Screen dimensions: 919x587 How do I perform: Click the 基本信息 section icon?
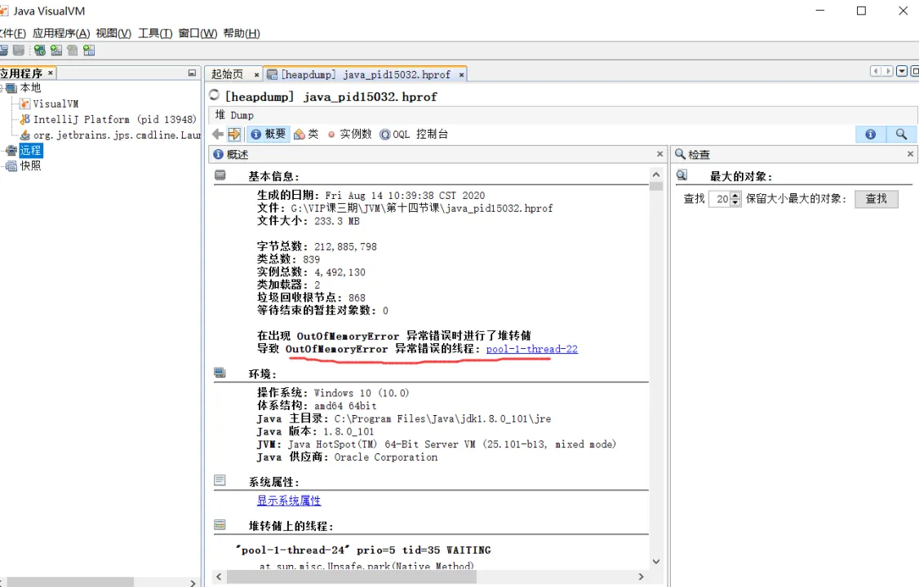220,175
